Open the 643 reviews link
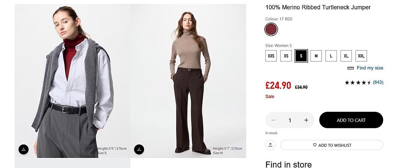Image resolution: width=404 pixels, height=168 pixels. 378,82
